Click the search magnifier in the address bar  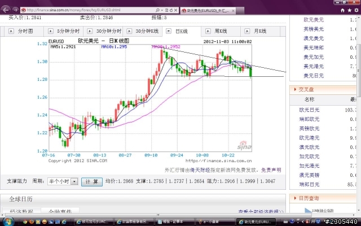tap(157, 10)
